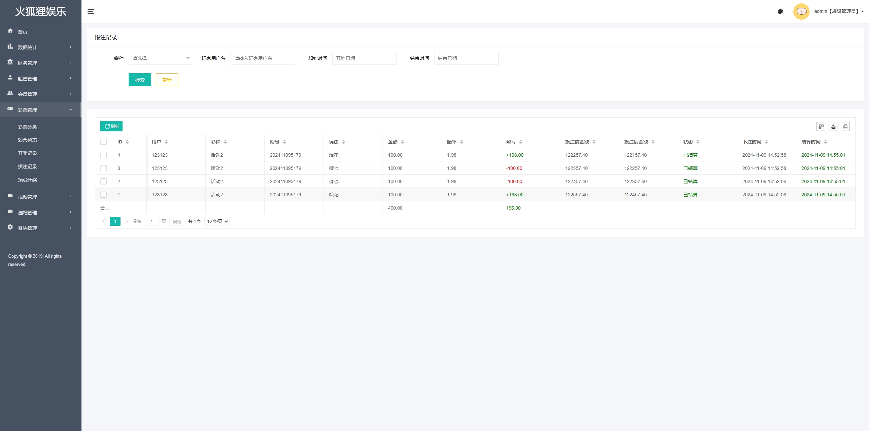This screenshot has width=869, height=431.
Task: Click the sidebar collapse hamburger icon
Action: pos(91,12)
